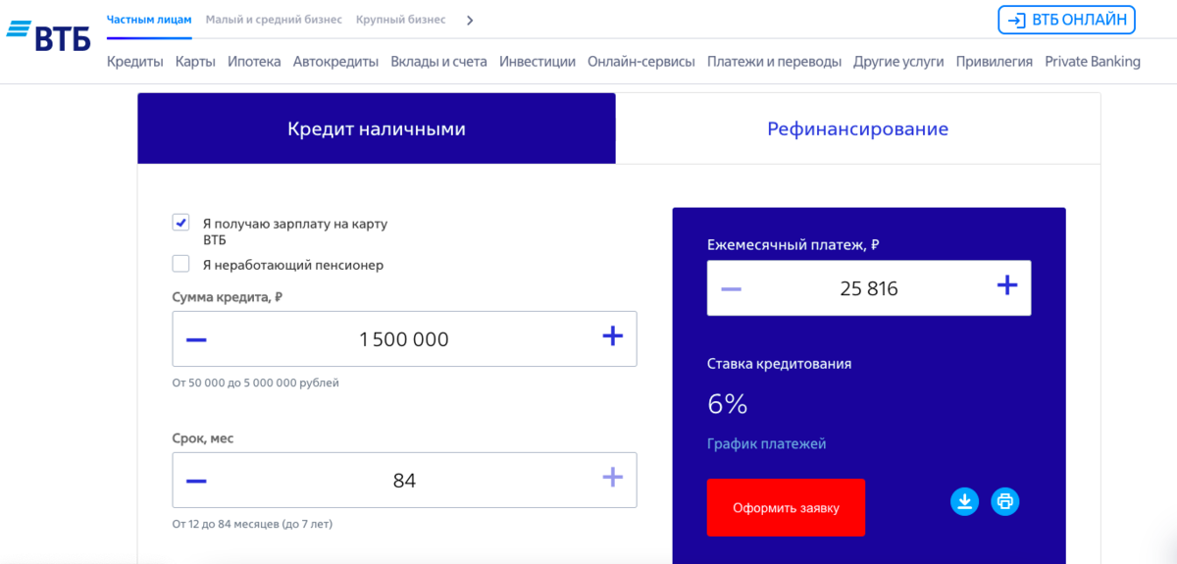Click the Сумма кредита label

click(x=228, y=296)
